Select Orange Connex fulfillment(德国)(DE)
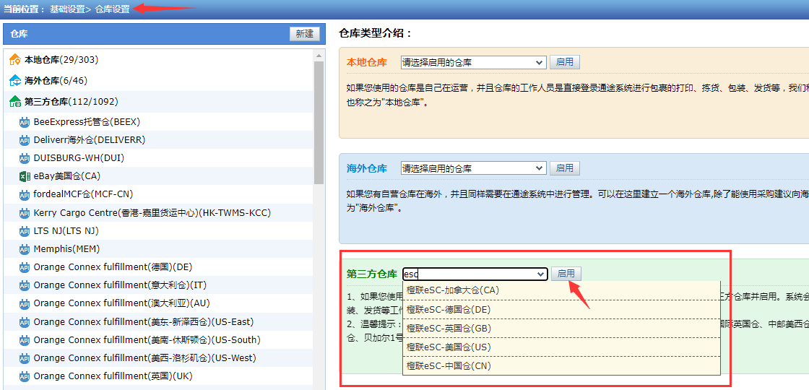 click(x=113, y=267)
